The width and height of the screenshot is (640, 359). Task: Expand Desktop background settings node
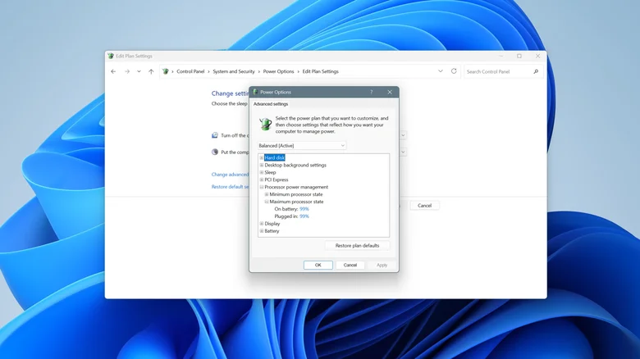click(x=262, y=166)
